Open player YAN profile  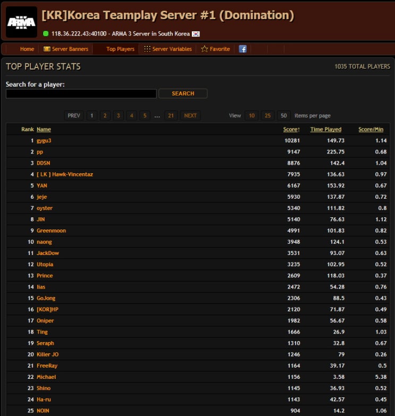pos(42,186)
